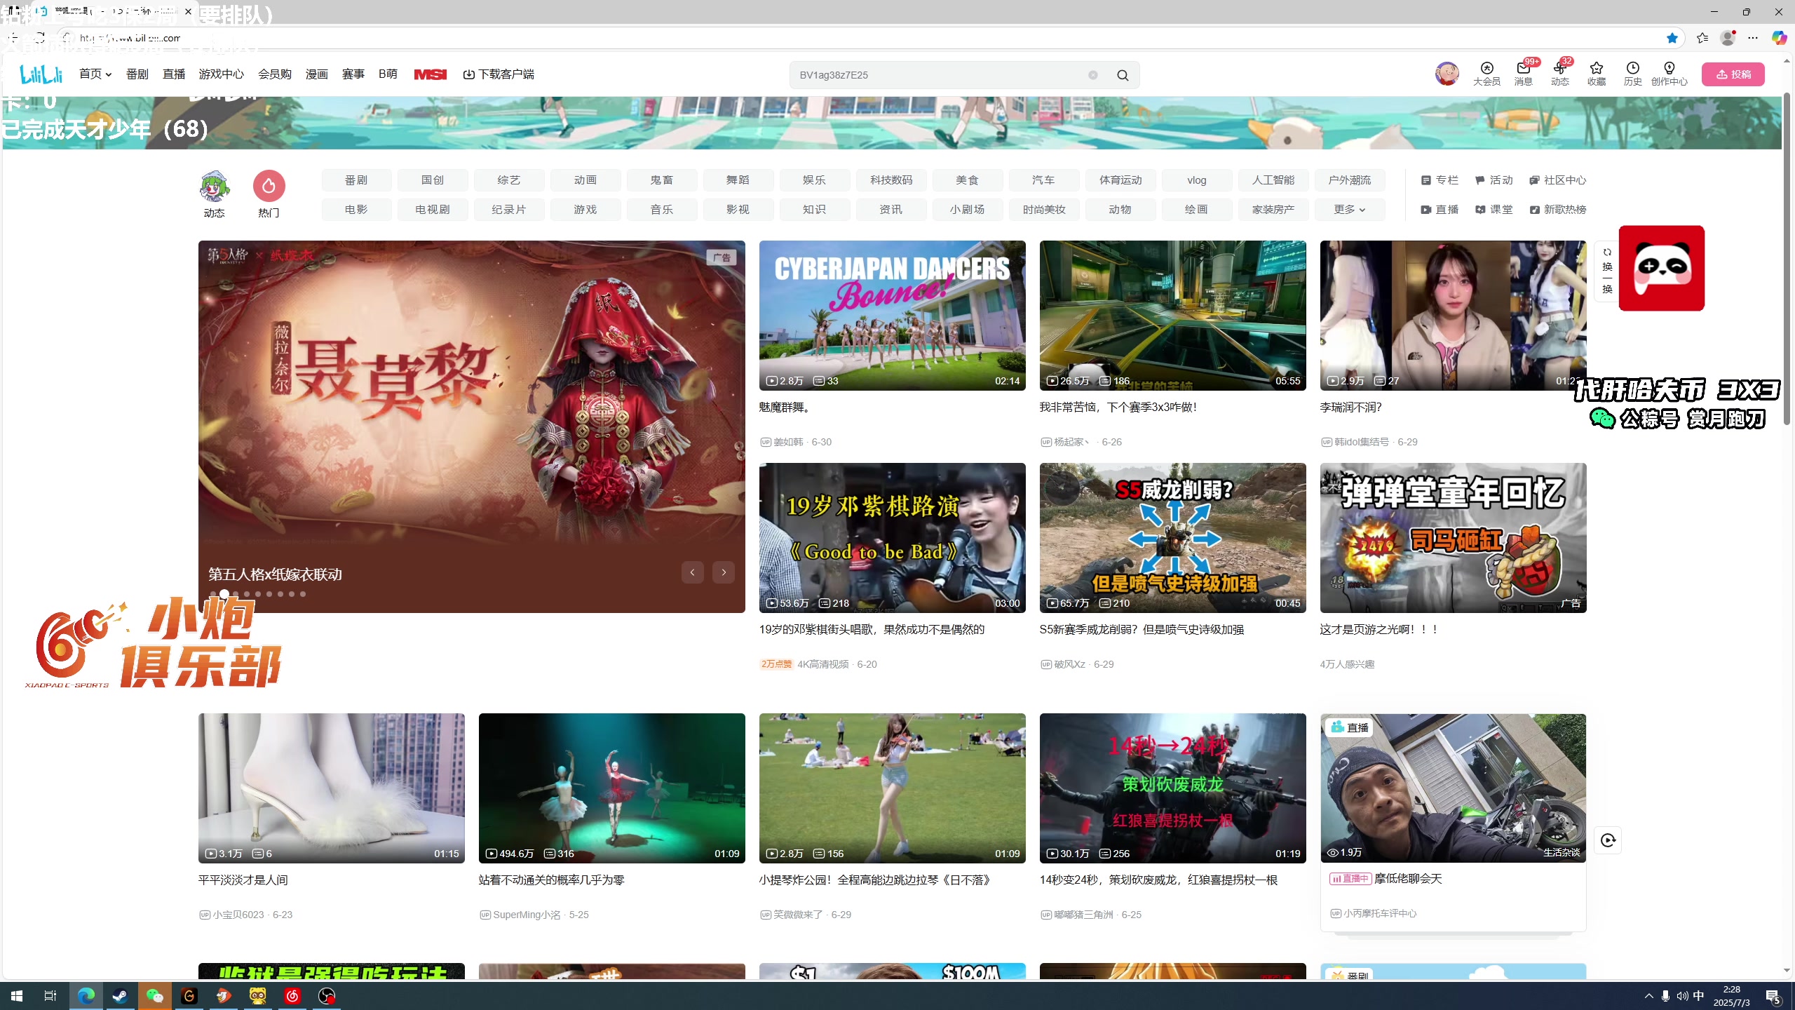Viewport: 1795px width, 1010px height.
Task: Open the 新歌热榜 new songs chart link
Action: 1557,210
